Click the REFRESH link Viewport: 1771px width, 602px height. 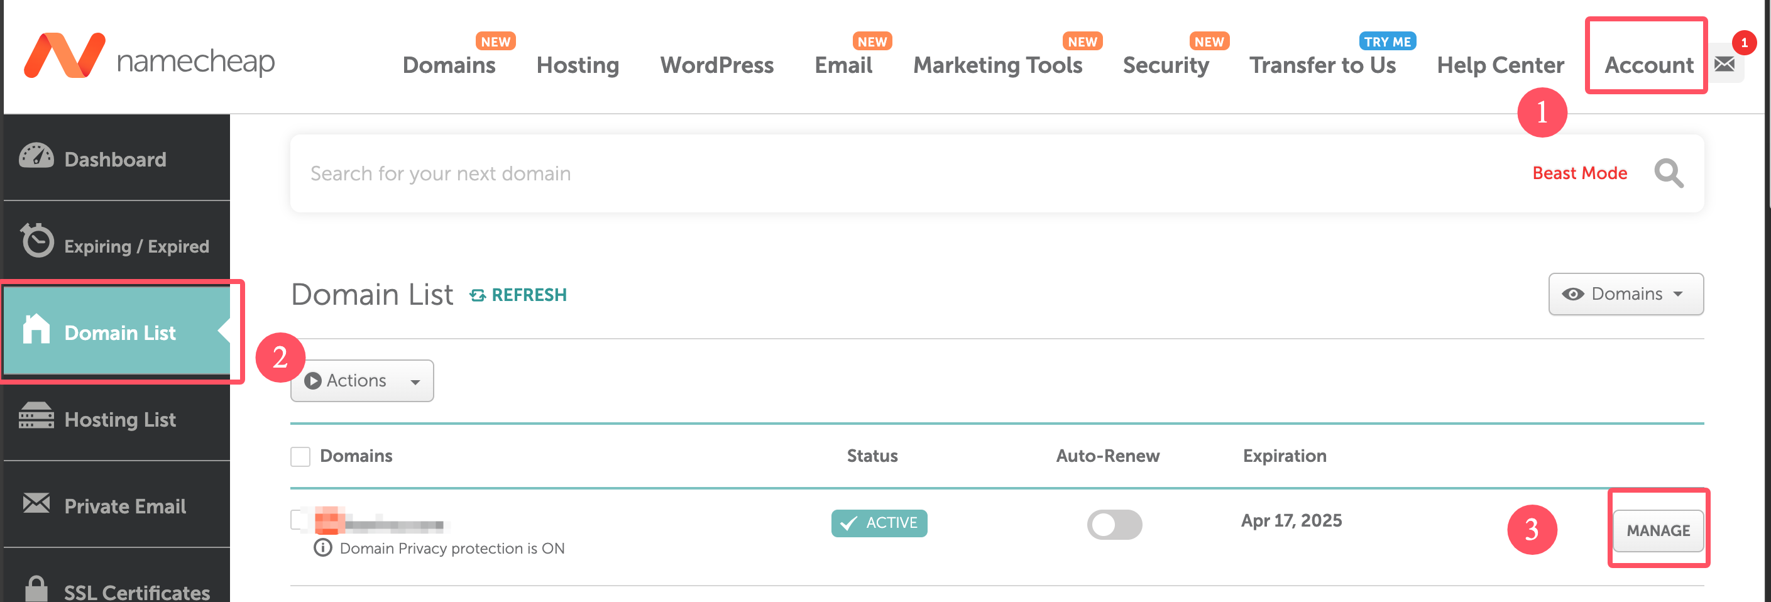518,295
